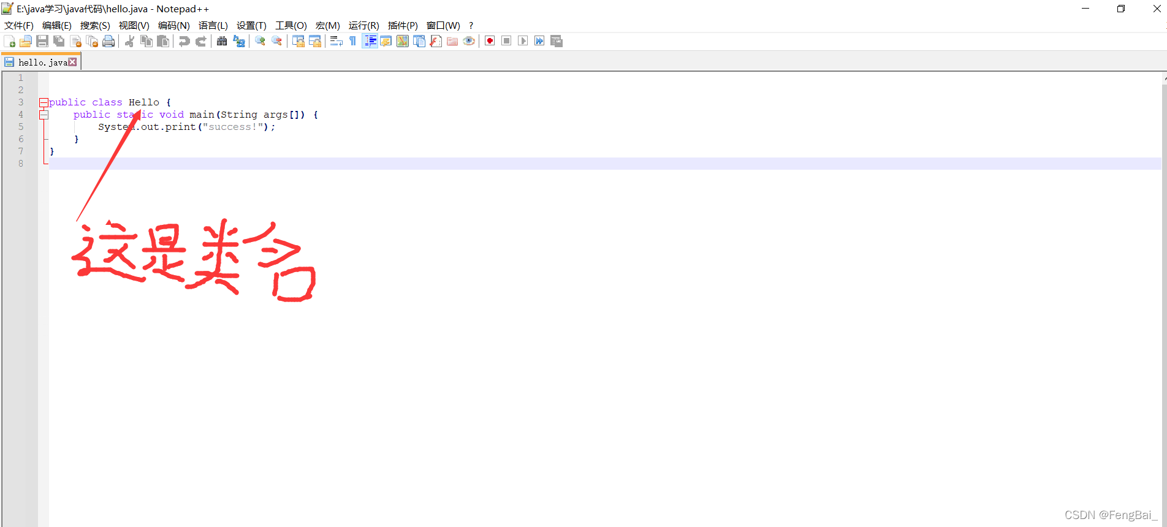This screenshot has height=527, width=1167.
Task: Click line number 1 in the margin
Action: coord(20,78)
